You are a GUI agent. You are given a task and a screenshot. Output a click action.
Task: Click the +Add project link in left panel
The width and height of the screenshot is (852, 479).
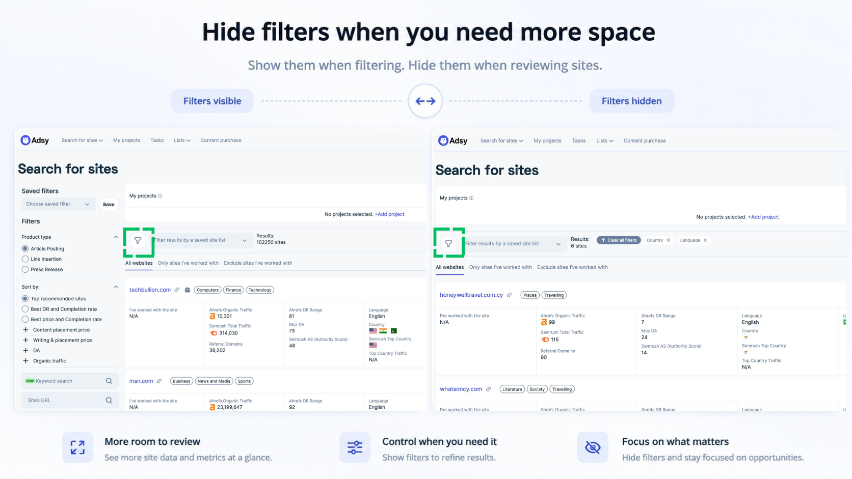[x=390, y=214]
